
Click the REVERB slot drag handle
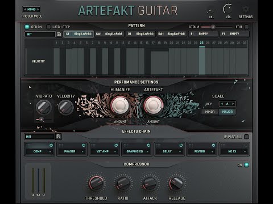pyautogui.click(x=191, y=145)
